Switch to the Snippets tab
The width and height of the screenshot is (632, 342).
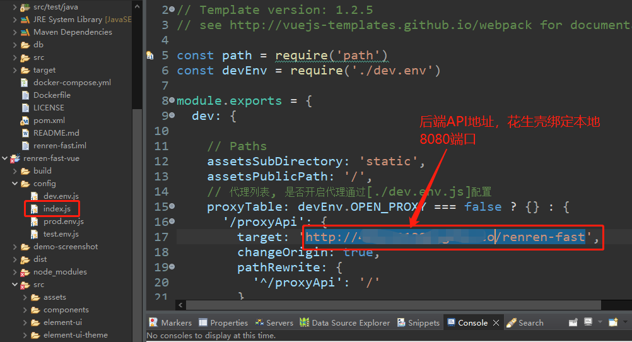[418, 322]
